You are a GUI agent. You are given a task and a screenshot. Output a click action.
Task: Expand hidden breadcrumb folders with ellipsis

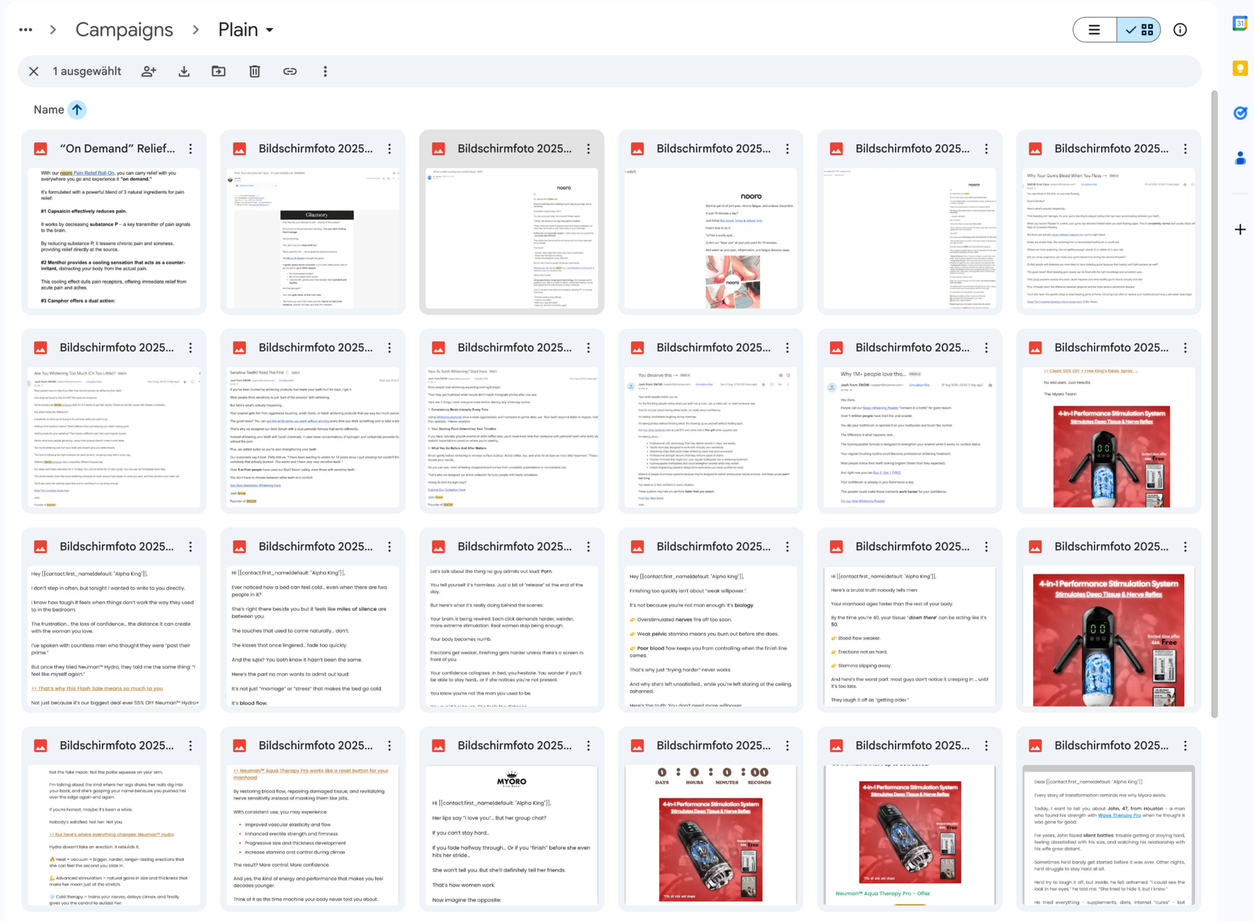tap(25, 30)
